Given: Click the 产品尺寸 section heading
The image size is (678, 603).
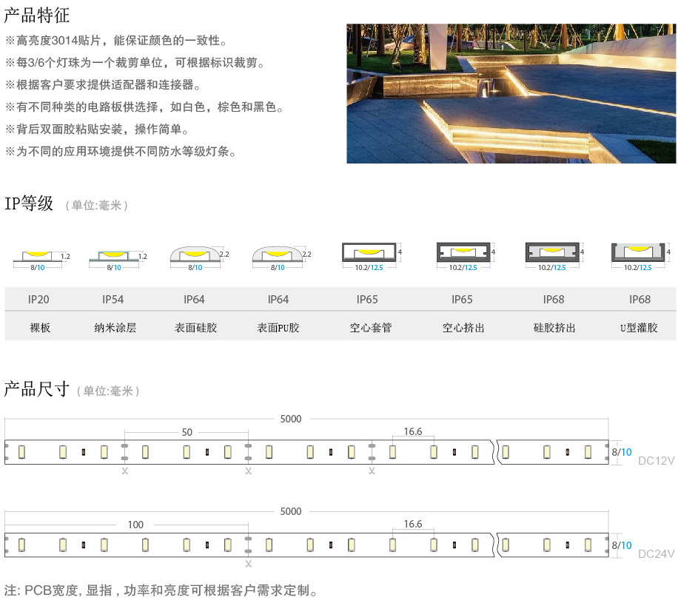Looking at the screenshot, I should click(37, 389).
